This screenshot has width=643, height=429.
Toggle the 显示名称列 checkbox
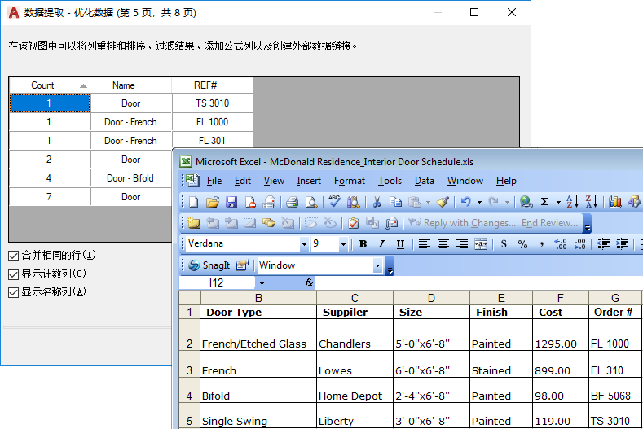[14, 292]
